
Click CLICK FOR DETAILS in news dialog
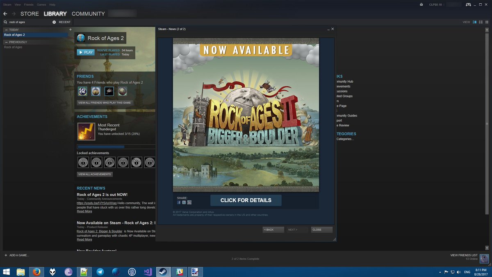[x=246, y=200]
